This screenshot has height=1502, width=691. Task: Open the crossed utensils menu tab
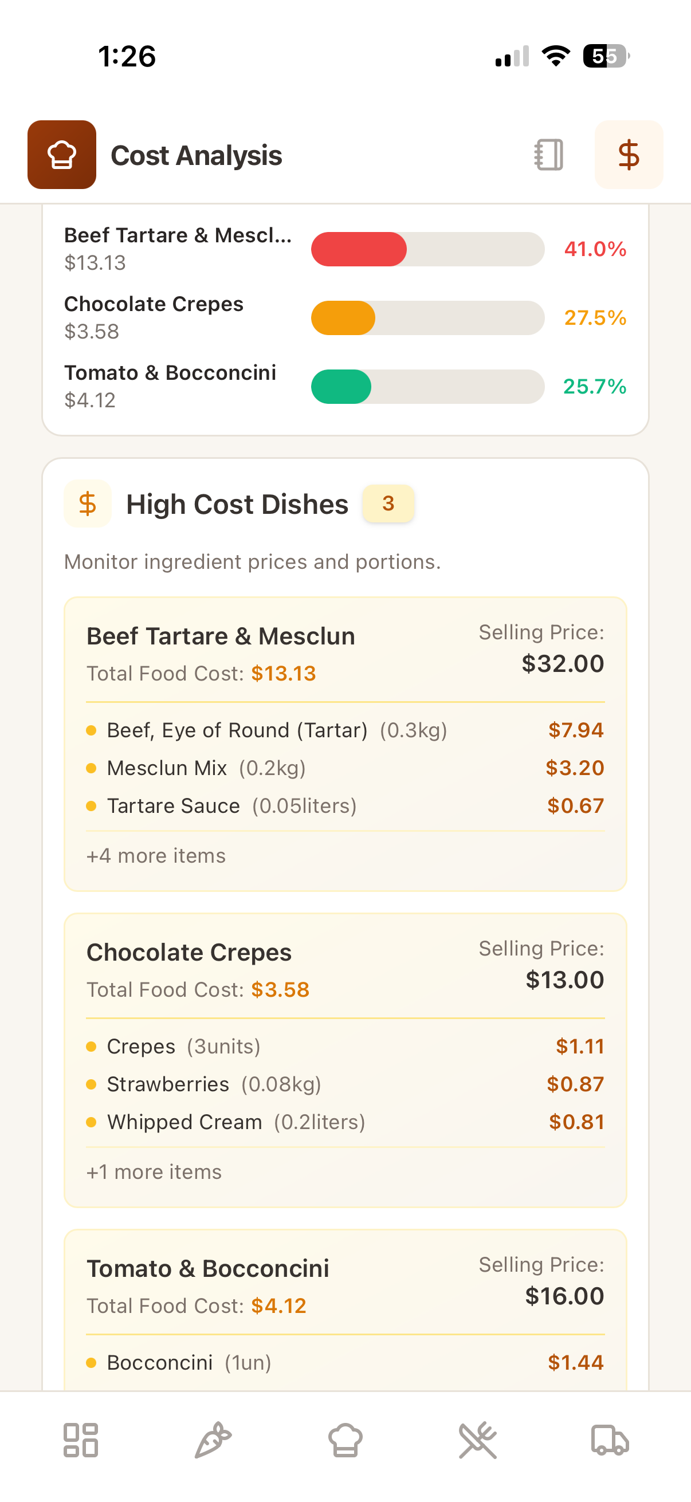click(478, 1440)
